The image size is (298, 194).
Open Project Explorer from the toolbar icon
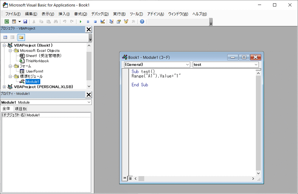[x=111, y=22]
